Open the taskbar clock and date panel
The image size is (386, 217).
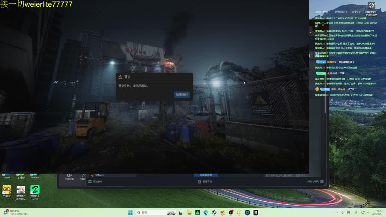click(379, 212)
